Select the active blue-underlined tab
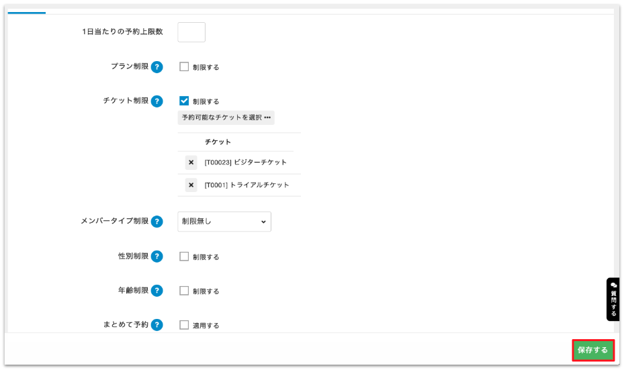This screenshot has height=372, width=624. (x=27, y=12)
